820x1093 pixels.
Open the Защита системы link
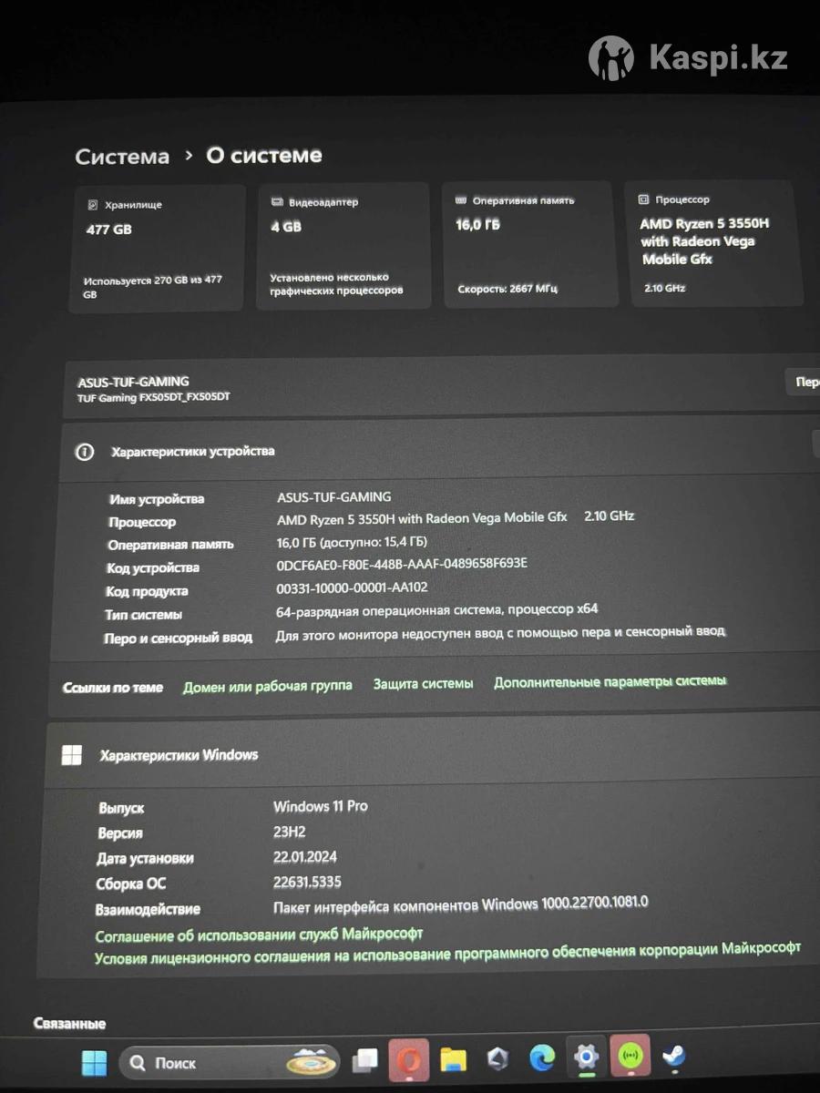pos(423,683)
